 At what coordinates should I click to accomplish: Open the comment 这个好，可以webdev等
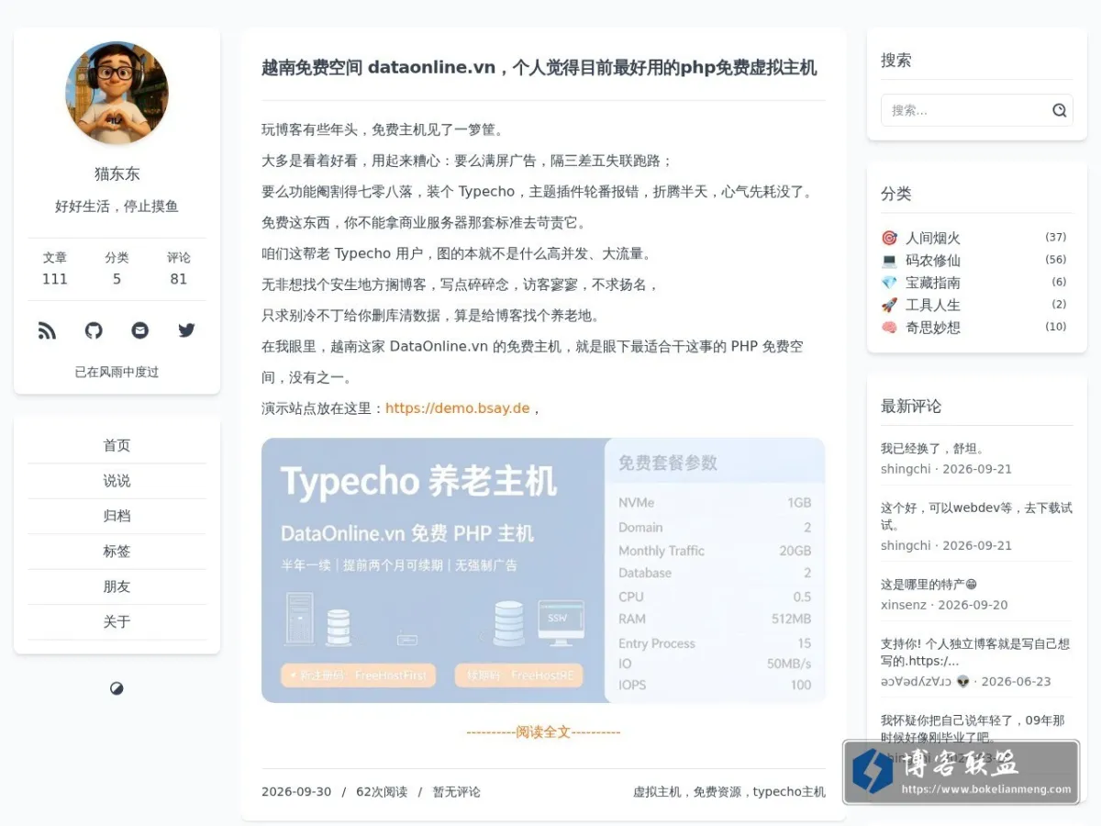976,516
